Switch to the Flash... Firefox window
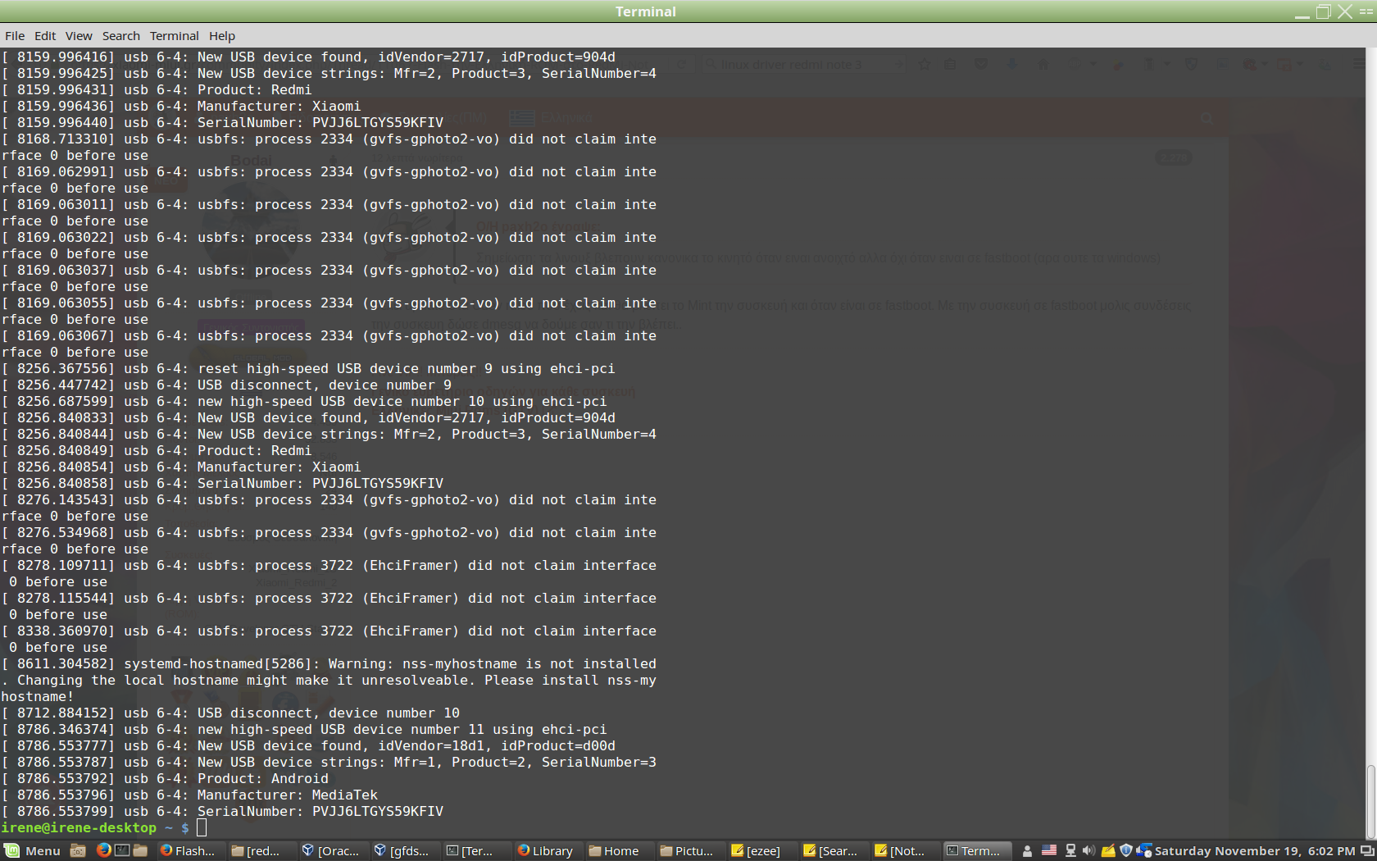 (188, 850)
